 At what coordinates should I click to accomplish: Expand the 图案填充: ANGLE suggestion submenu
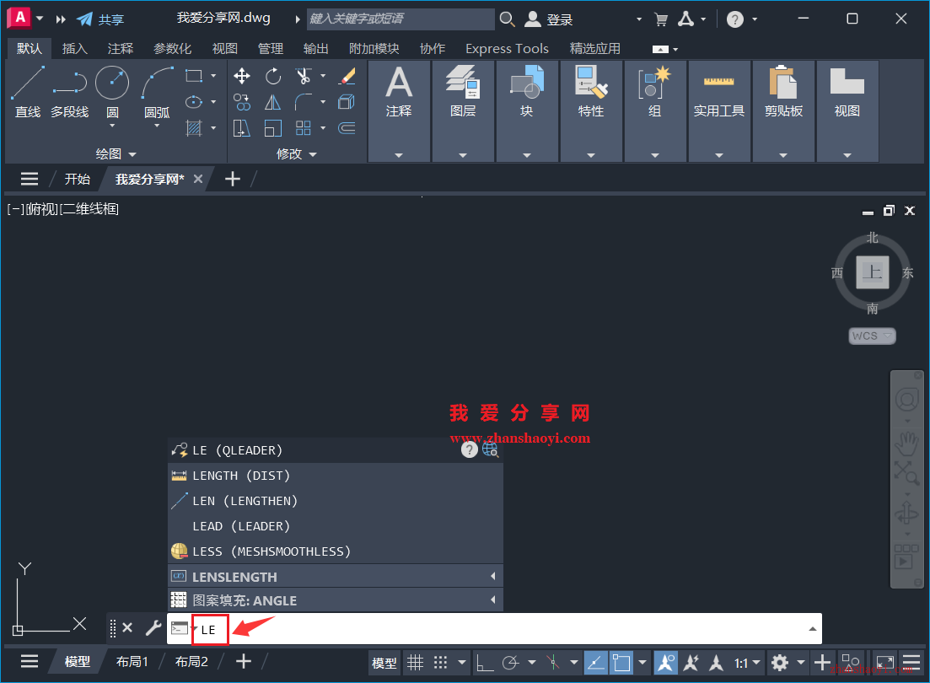point(493,600)
